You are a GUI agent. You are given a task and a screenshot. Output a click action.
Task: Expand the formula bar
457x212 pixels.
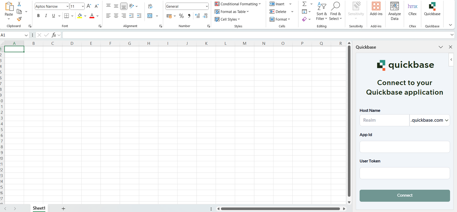click(x=452, y=35)
